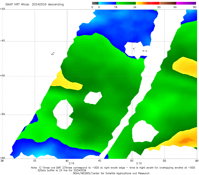
Task: Click the note line starting "Note: 1) Times are GMT"
Action: coord(113,168)
